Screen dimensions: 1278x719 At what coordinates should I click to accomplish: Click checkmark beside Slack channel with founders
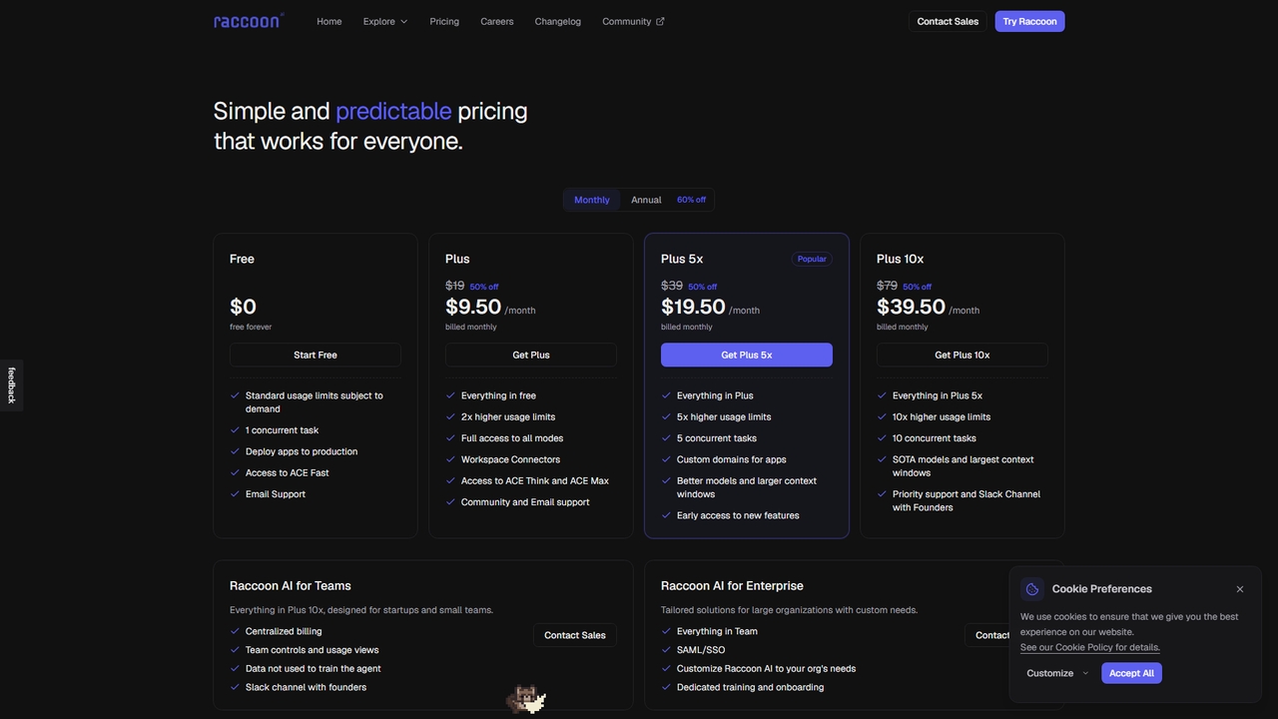(235, 687)
